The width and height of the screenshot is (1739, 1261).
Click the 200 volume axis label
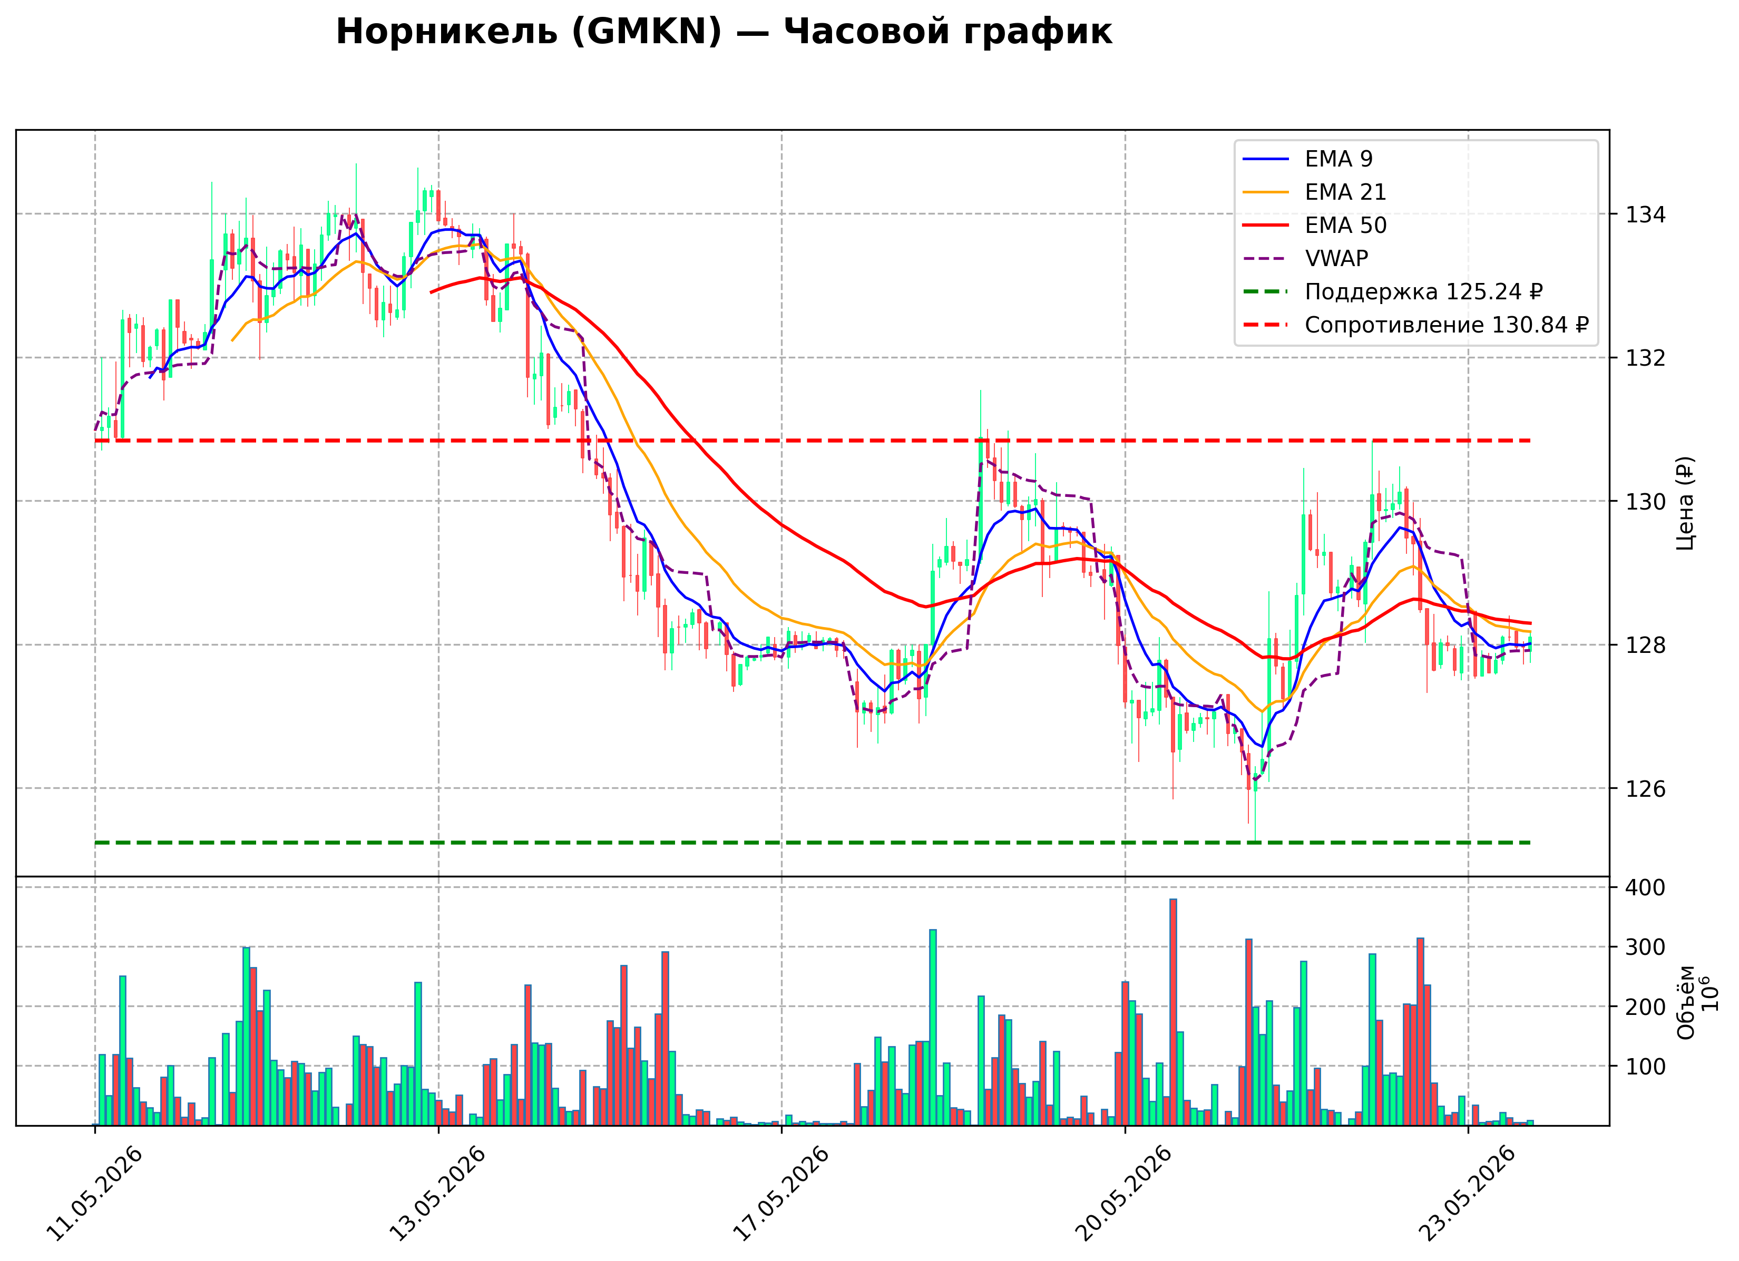coord(1645,1007)
